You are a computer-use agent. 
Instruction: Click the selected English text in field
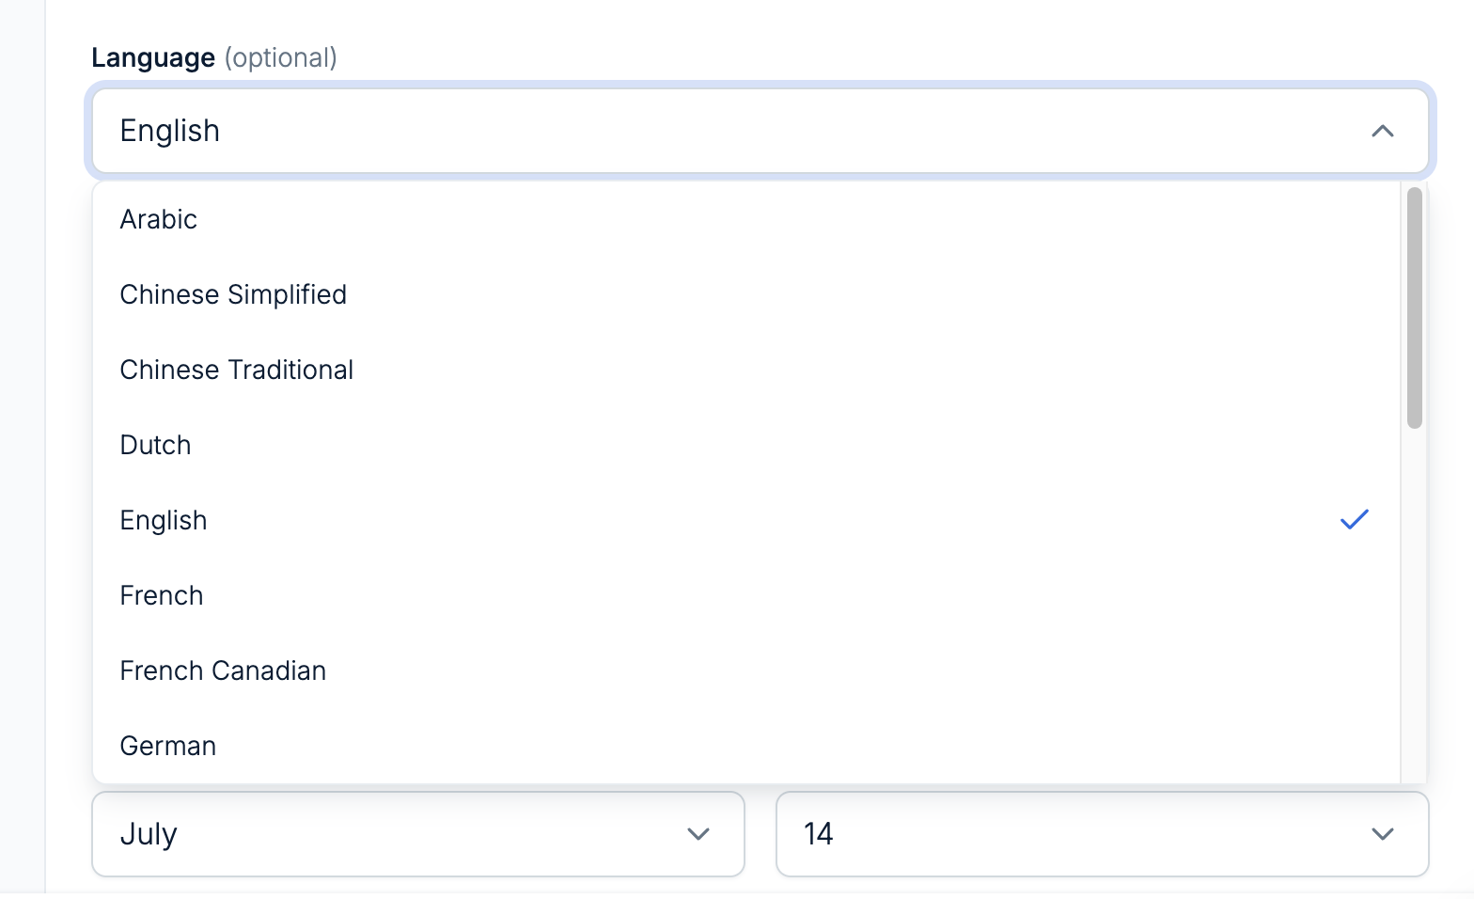coord(170,131)
